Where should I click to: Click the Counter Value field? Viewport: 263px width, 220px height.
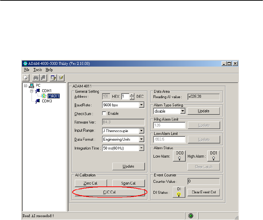(x=203, y=181)
